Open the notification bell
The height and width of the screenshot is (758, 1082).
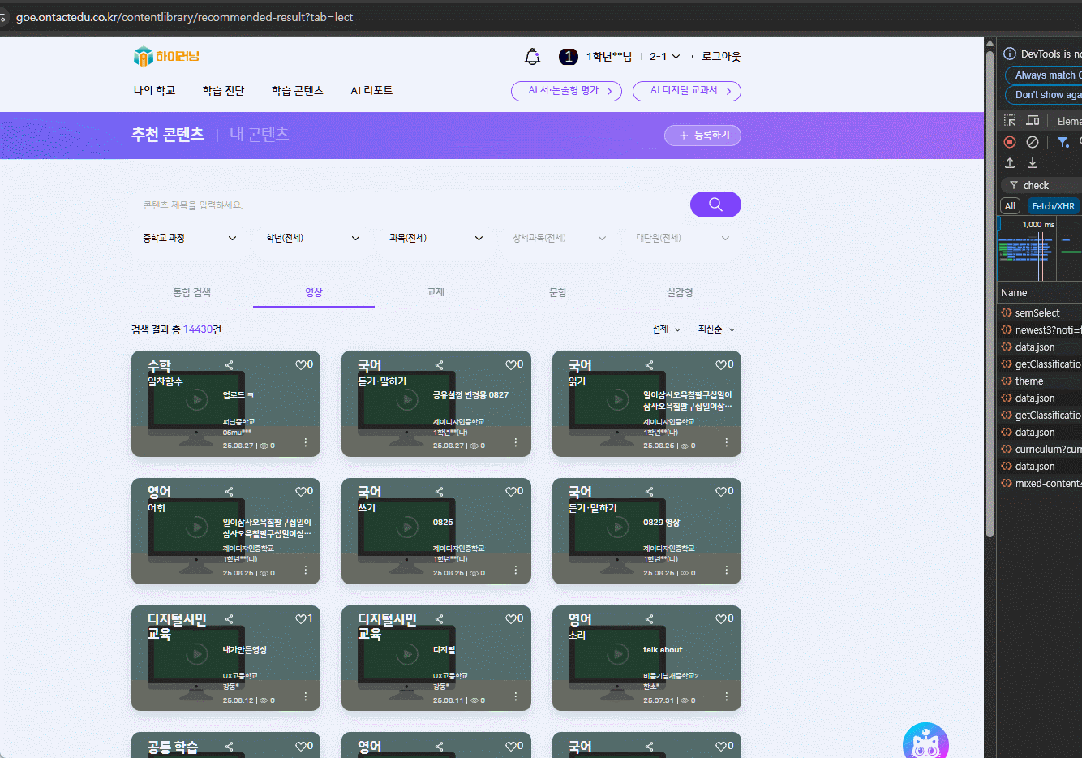click(532, 57)
